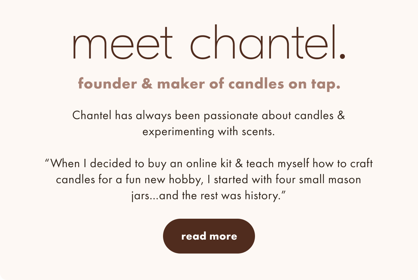
Task: Click the line starting 'Chantel has always been passionate'
Action: pos(209,116)
